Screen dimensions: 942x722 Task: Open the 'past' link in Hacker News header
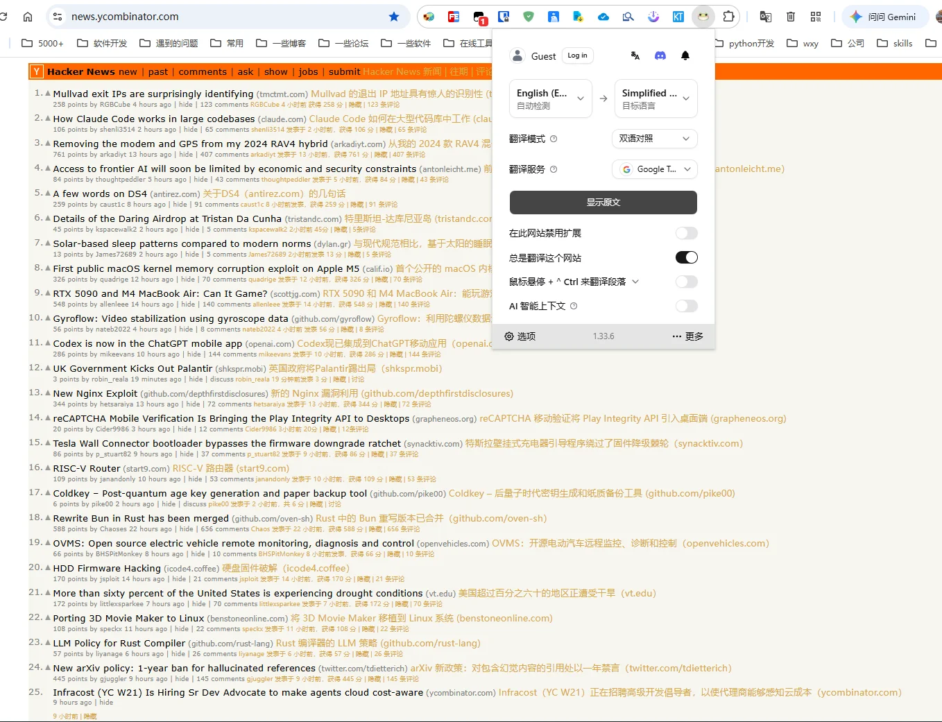pos(158,71)
